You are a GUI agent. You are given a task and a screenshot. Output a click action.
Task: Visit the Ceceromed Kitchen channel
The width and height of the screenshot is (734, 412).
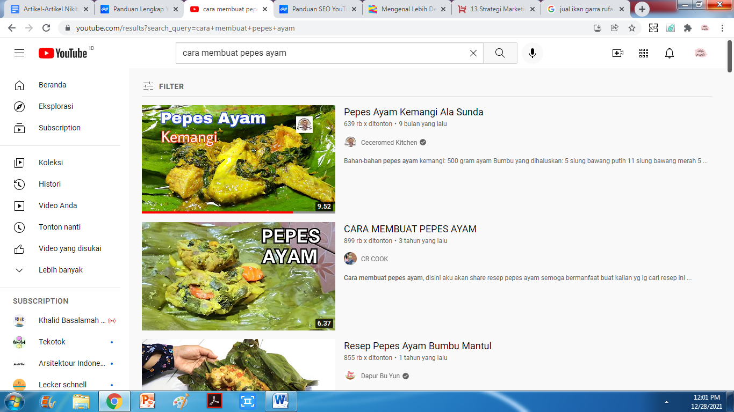tap(389, 143)
